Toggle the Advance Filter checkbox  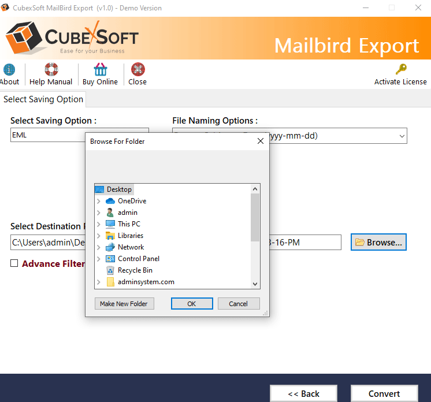(14, 263)
